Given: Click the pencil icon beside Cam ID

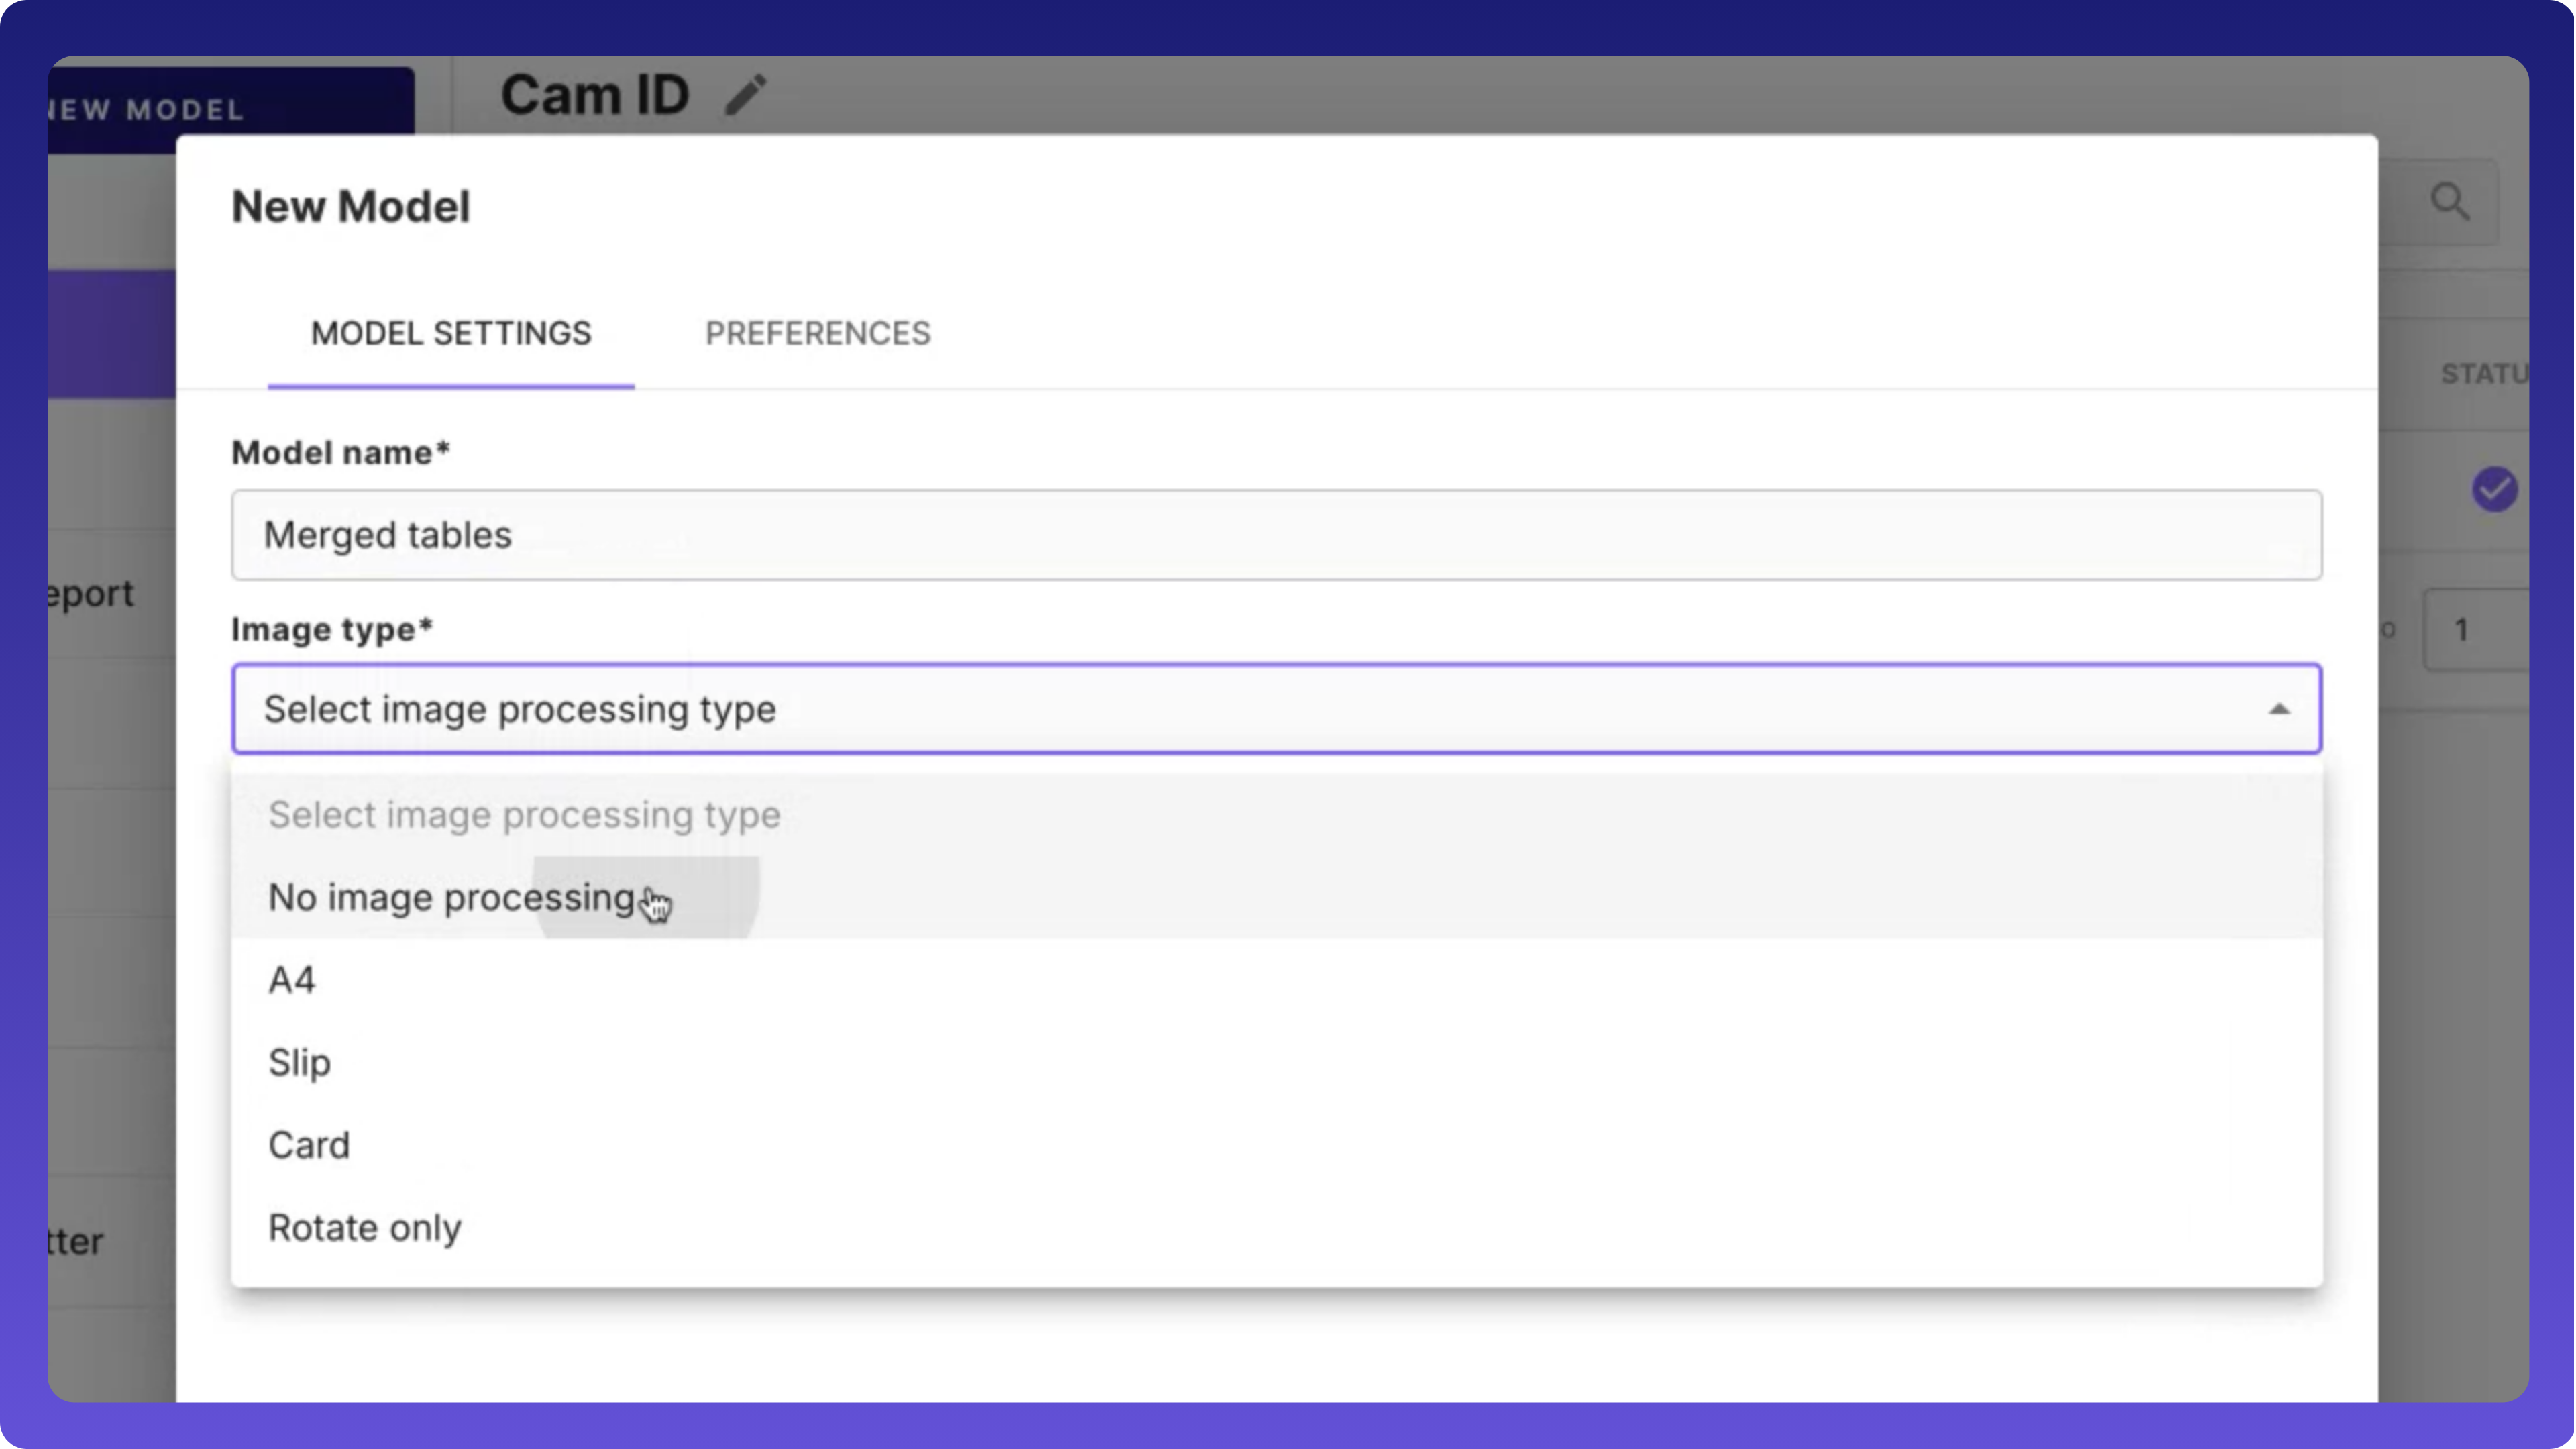Looking at the screenshot, I should (x=746, y=95).
